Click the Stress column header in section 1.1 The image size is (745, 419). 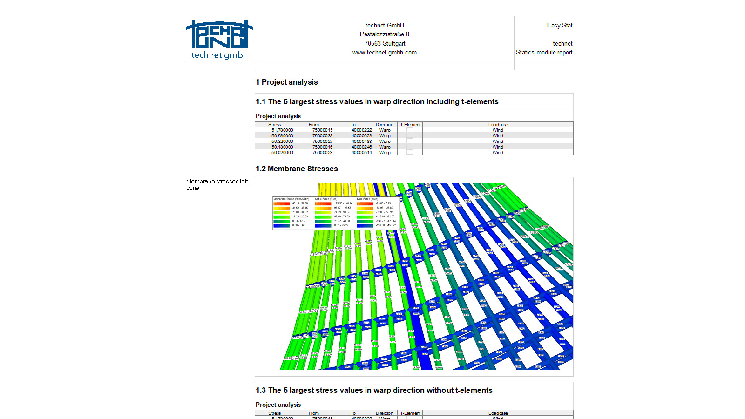[x=274, y=125]
